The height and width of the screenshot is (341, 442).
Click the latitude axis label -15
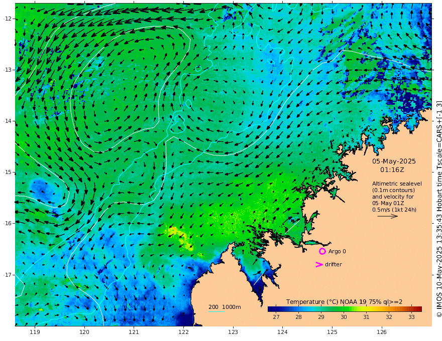click(8, 172)
